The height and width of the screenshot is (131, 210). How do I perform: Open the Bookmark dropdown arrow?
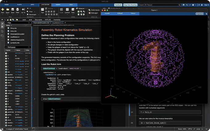tap(38, 14)
